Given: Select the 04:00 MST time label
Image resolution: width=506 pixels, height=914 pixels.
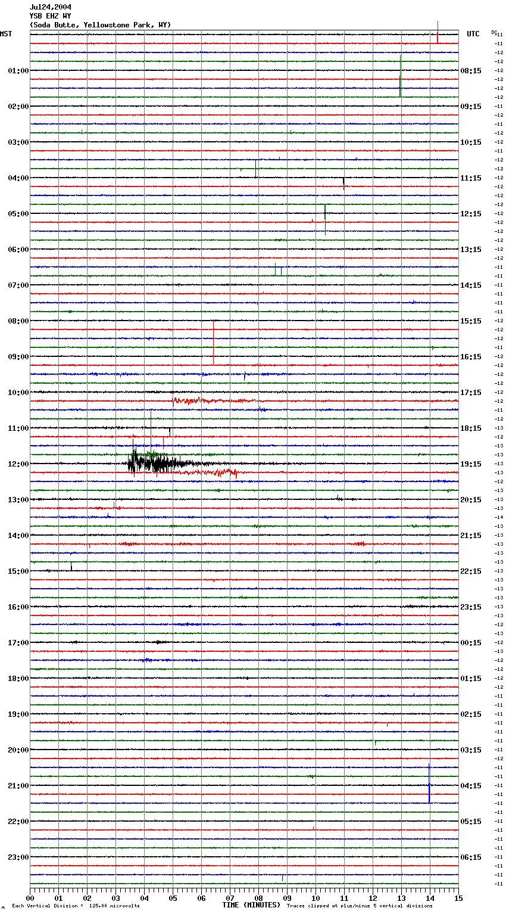Looking at the screenshot, I should [x=18, y=178].
